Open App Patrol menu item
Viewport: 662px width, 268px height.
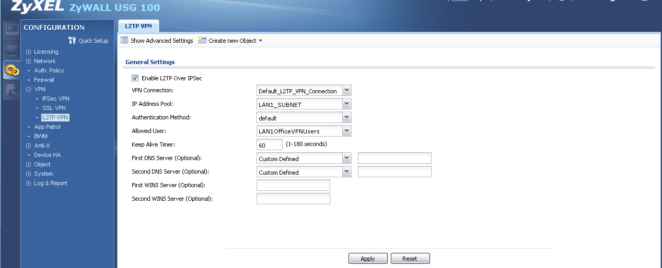[x=47, y=127]
